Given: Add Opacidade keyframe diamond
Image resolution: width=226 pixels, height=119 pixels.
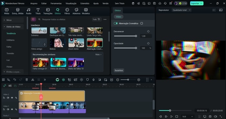Looking at the screenshot, I should point(148,43).
